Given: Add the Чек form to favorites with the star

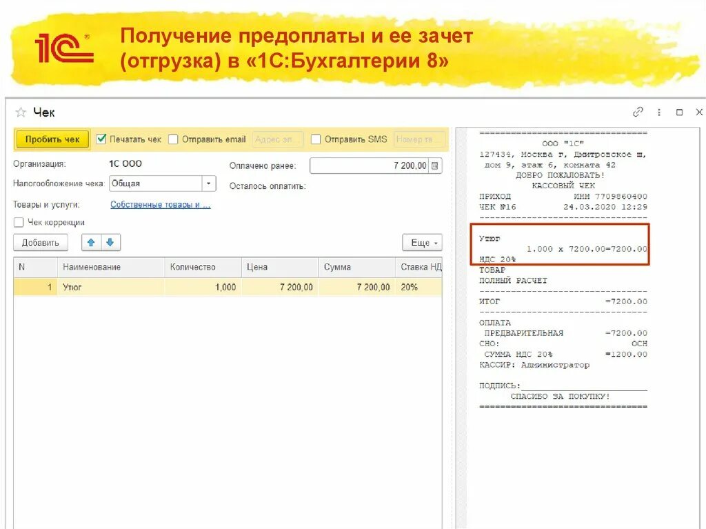Looking at the screenshot, I should (x=21, y=112).
